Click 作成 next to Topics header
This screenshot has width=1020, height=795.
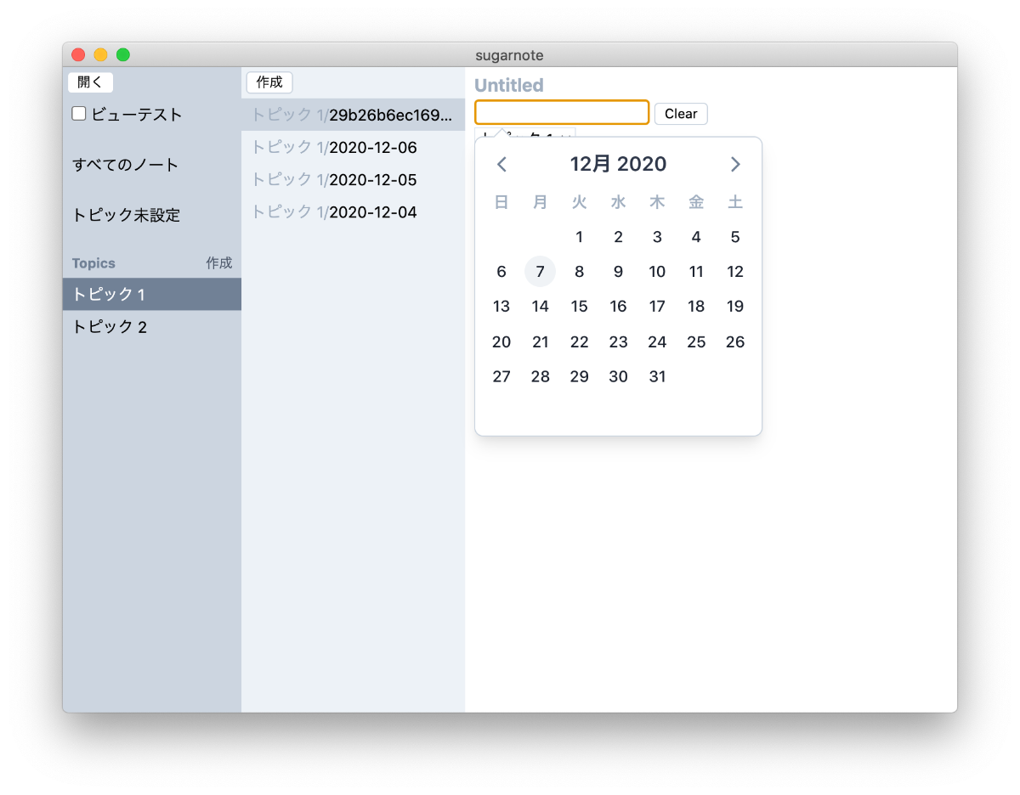218,263
